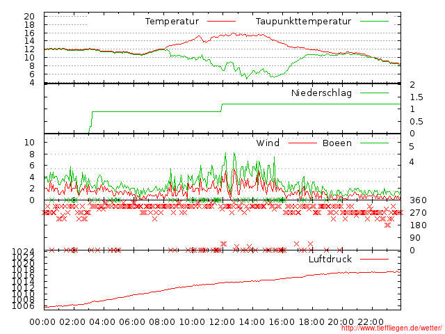Viewport: 445px width, 334px height.
Task: Click the tieffliegen.de/wetter link
Action: (391, 328)
